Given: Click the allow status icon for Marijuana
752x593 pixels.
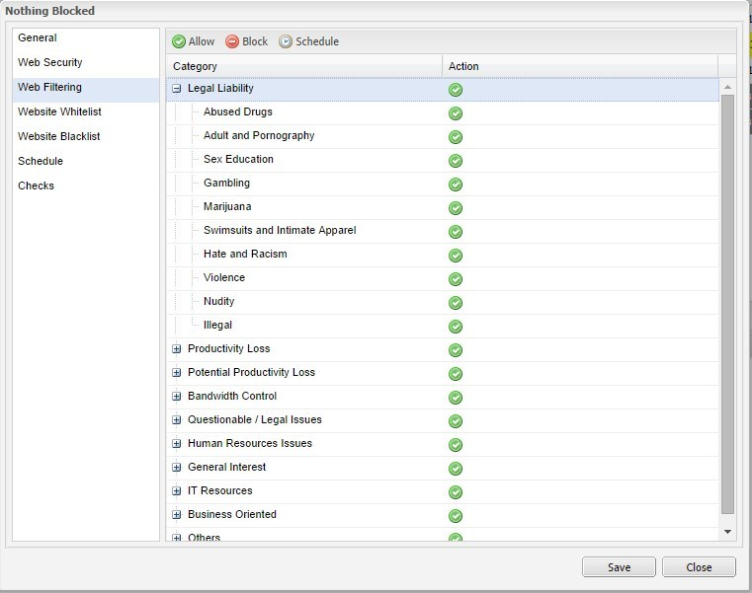Looking at the screenshot, I should click(x=456, y=208).
